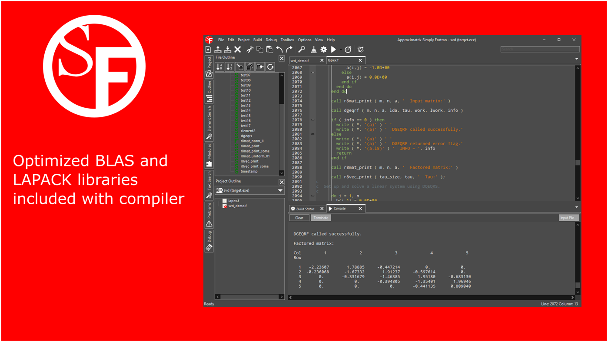Open the Element Search side tab
Image resolution: width=608 pixels, height=342 pixels.
pos(209,123)
